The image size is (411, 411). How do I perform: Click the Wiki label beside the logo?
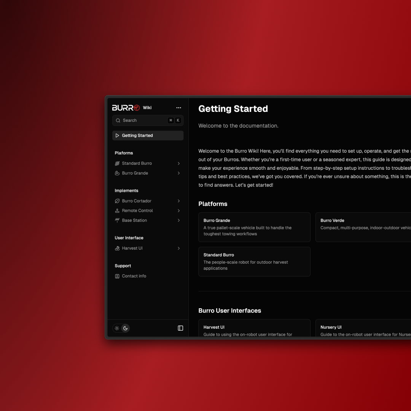(x=147, y=108)
